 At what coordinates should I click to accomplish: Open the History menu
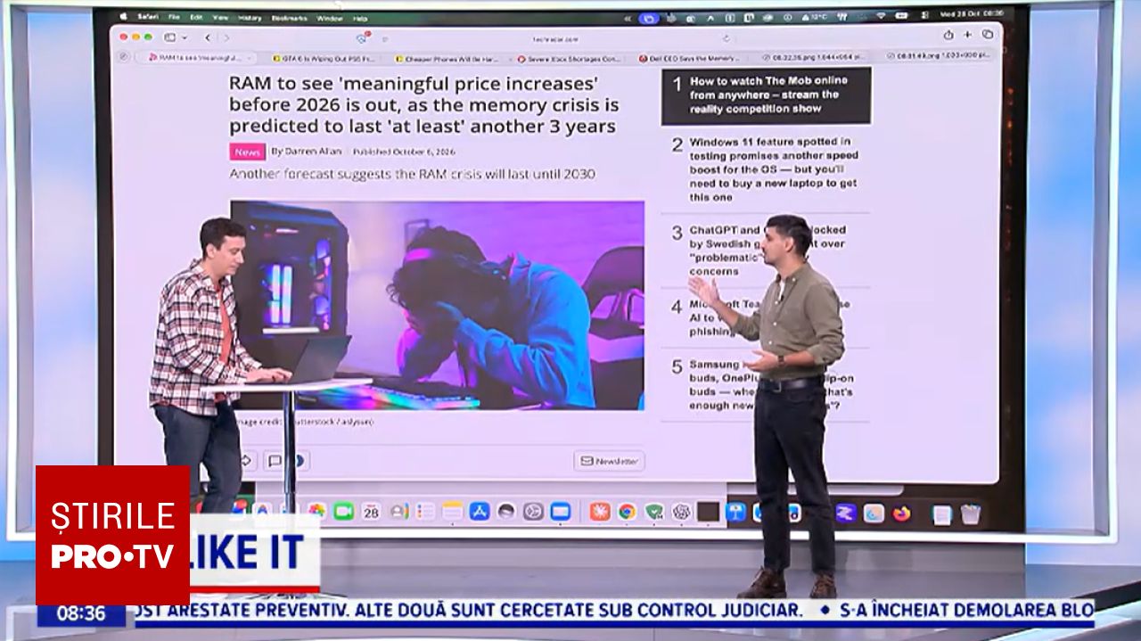250,17
